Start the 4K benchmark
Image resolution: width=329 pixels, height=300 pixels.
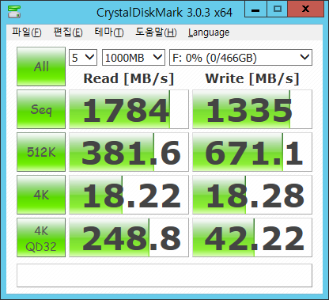point(41,195)
